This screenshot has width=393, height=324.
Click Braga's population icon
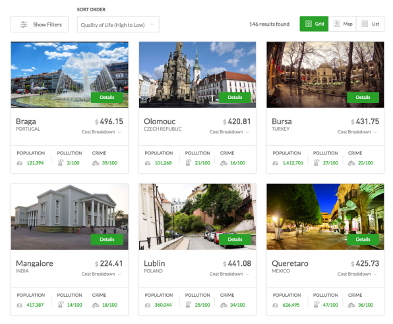click(20, 163)
